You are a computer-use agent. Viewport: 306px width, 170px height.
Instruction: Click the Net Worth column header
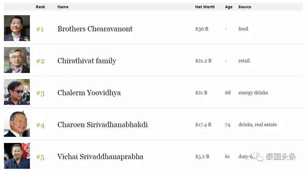point(205,7)
